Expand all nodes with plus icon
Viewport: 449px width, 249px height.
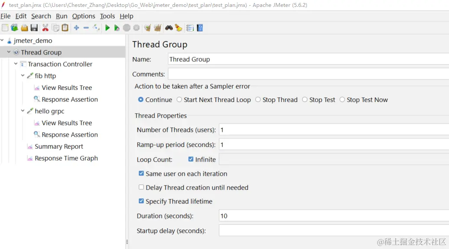coord(76,28)
